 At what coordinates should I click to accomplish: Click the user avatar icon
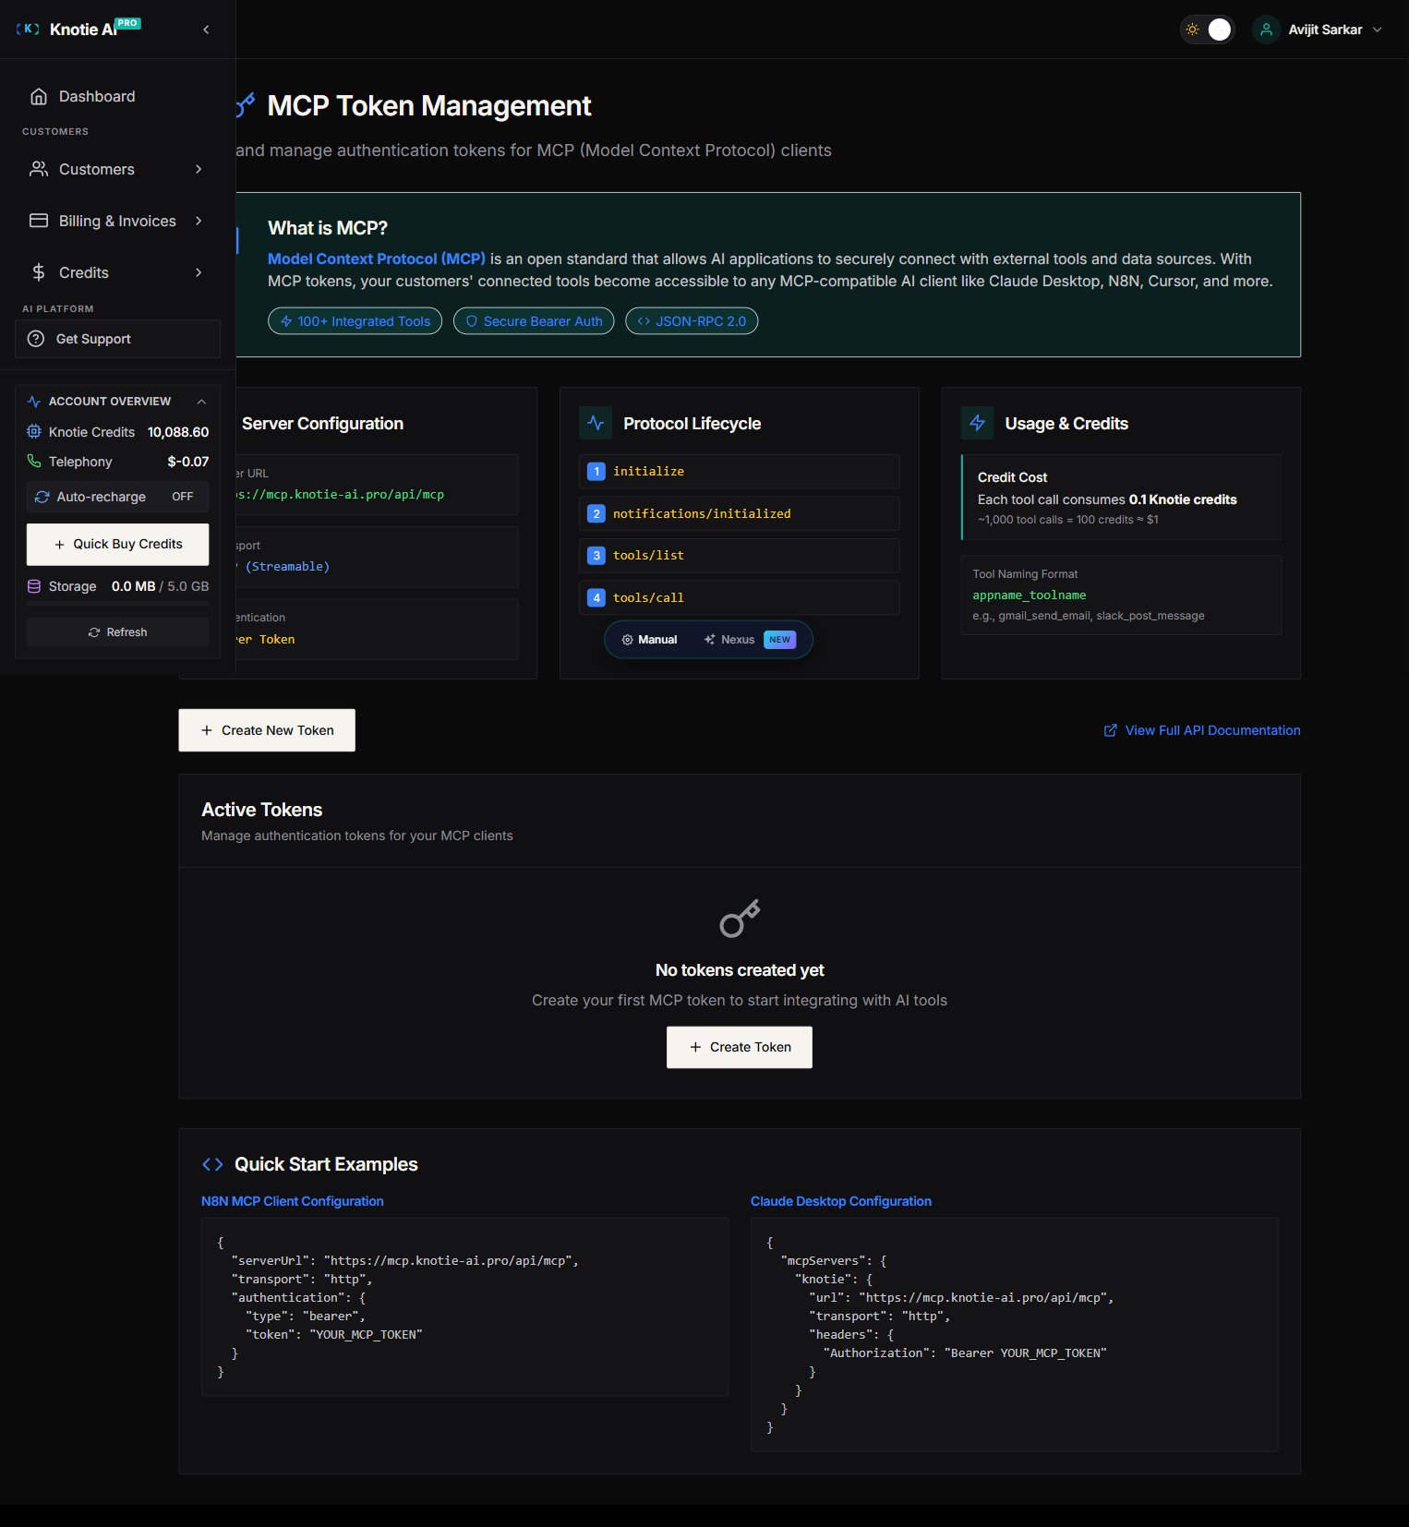click(1266, 30)
